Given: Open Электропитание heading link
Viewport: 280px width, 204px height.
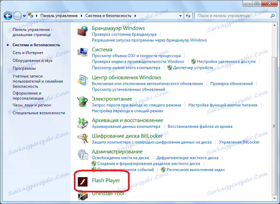Looking at the screenshot, I should tap(112, 99).
